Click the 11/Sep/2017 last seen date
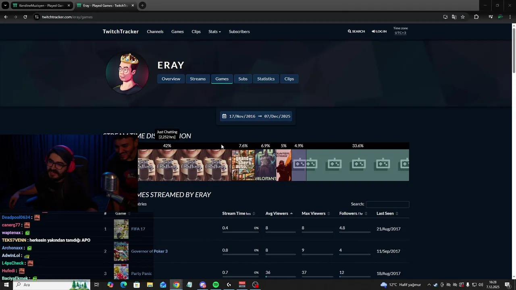 tap(389, 251)
